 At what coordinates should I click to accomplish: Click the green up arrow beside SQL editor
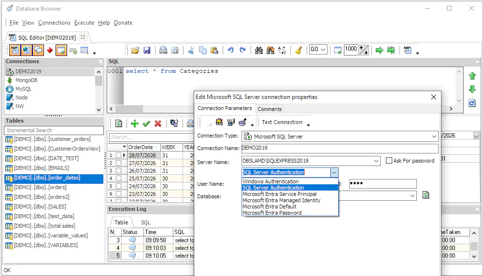(472, 76)
